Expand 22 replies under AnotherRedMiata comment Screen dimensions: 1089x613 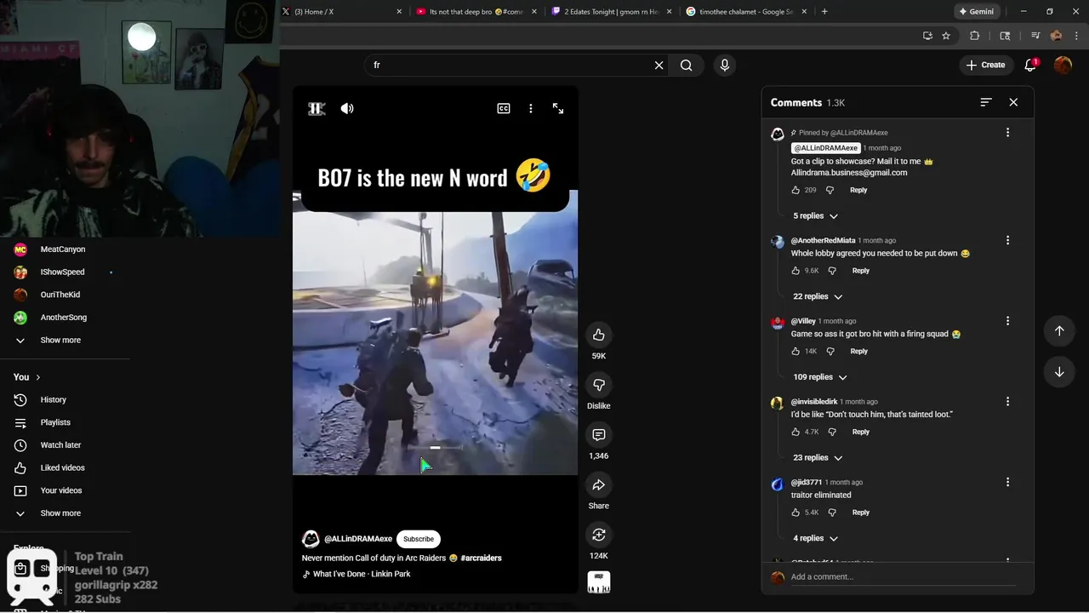[818, 296]
